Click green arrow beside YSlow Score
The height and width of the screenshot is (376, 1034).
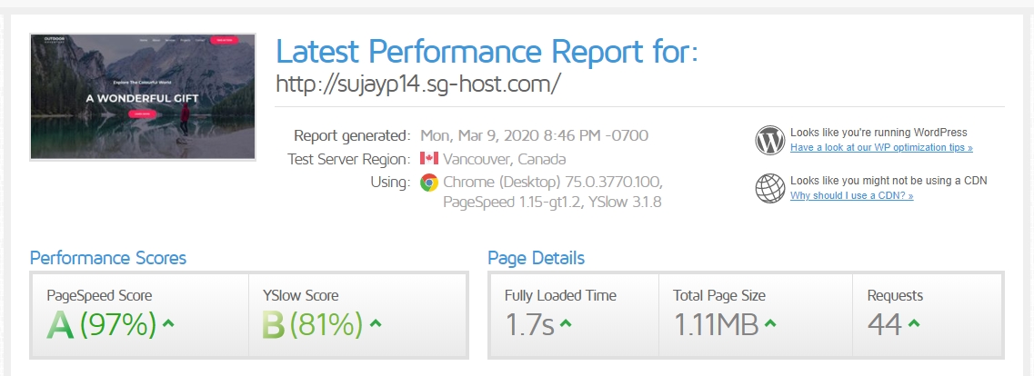(376, 322)
